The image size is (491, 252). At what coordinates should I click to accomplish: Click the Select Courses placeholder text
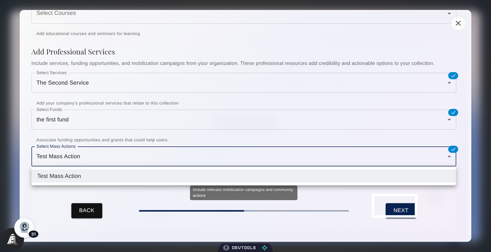tap(56, 13)
